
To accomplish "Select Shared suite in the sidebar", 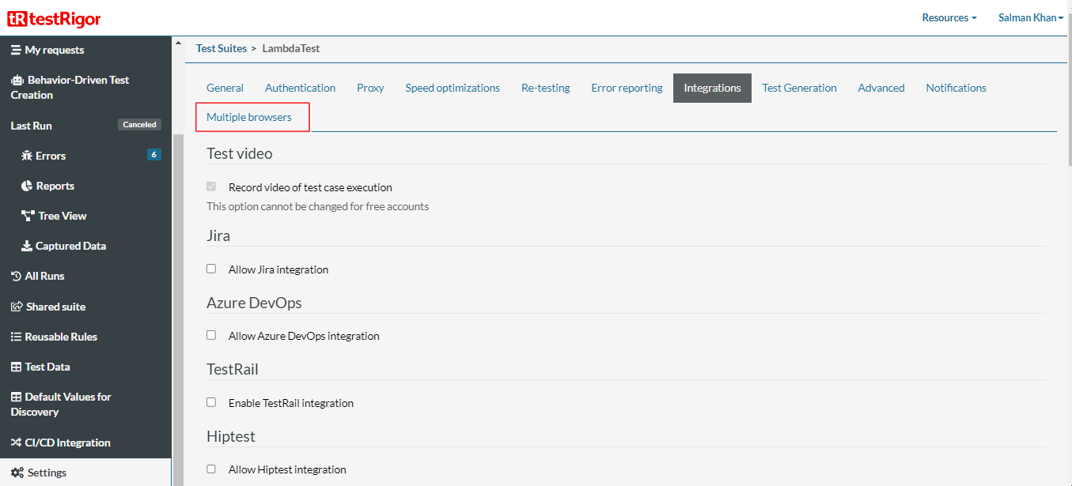I will click(x=55, y=306).
